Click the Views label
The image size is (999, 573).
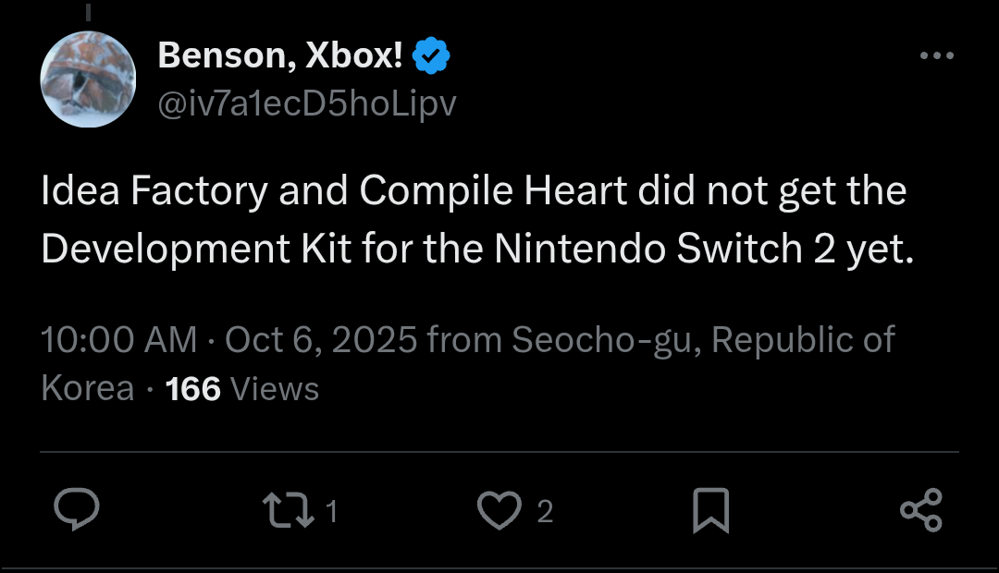[x=274, y=388]
